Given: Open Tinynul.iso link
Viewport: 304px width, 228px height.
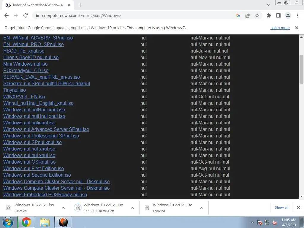Looking at the screenshot, I should [x=14, y=90].
